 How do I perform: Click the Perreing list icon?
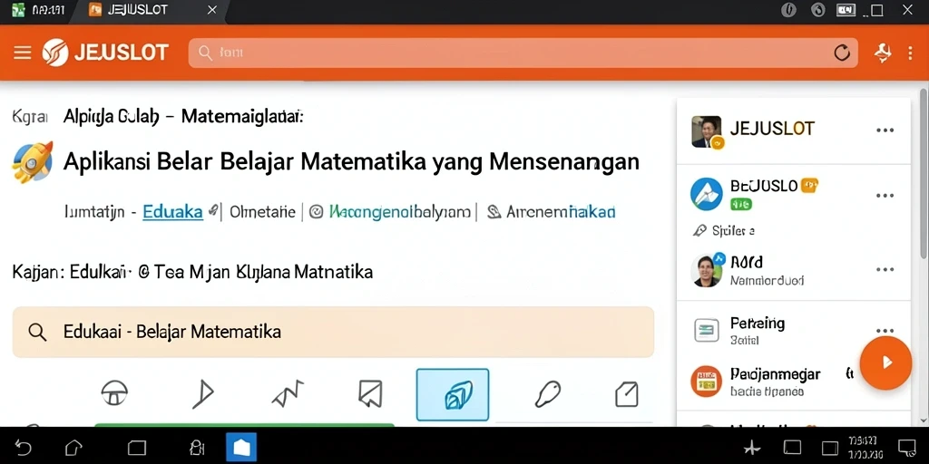706,330
